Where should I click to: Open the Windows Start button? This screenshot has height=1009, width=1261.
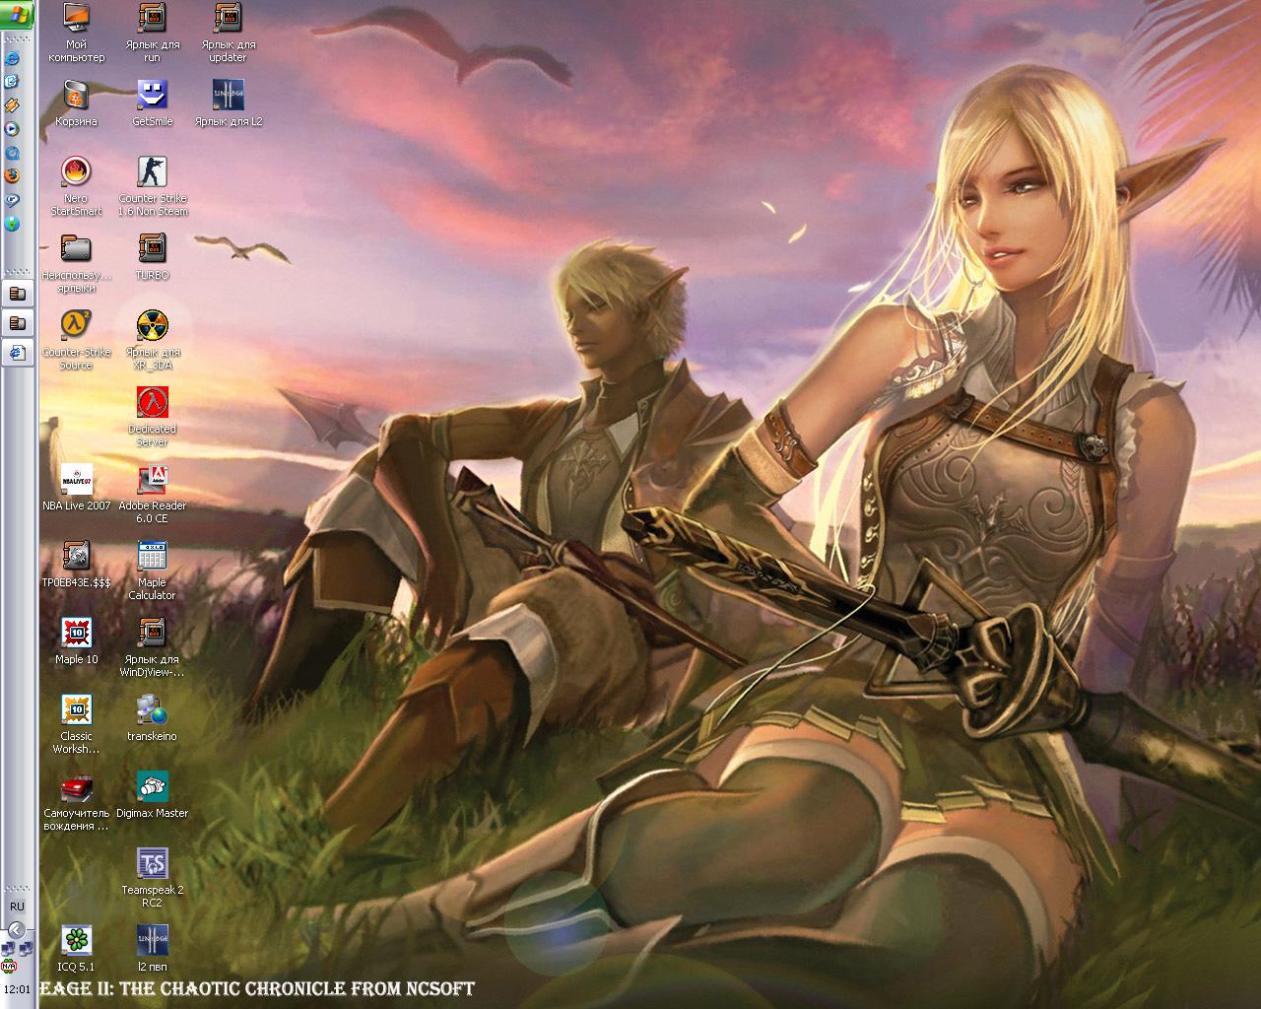[x=18, y=14]
